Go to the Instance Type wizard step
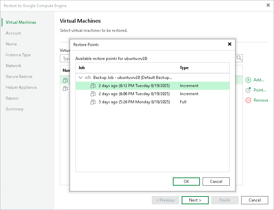This screenshot has width=274, height=210. pos(18,55)
